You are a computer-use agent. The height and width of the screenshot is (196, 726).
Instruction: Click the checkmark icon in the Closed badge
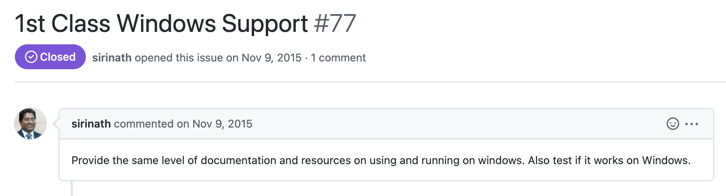tap(31, 57)
